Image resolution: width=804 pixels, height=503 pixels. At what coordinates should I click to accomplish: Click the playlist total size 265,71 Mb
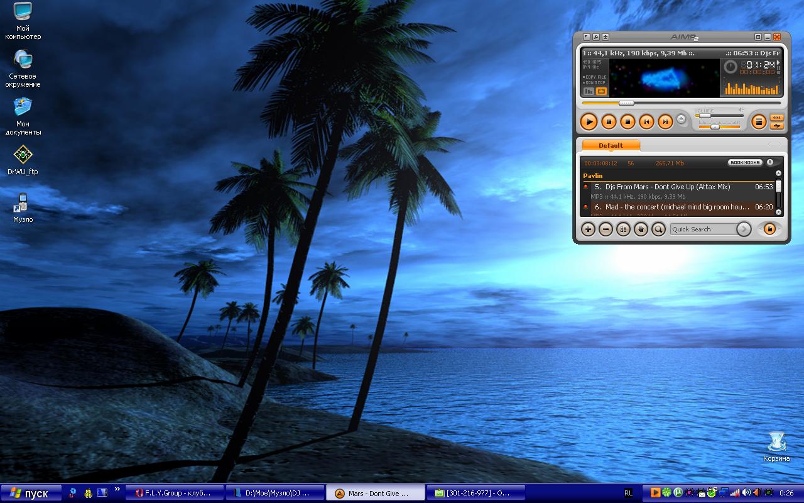coord(670,163)
